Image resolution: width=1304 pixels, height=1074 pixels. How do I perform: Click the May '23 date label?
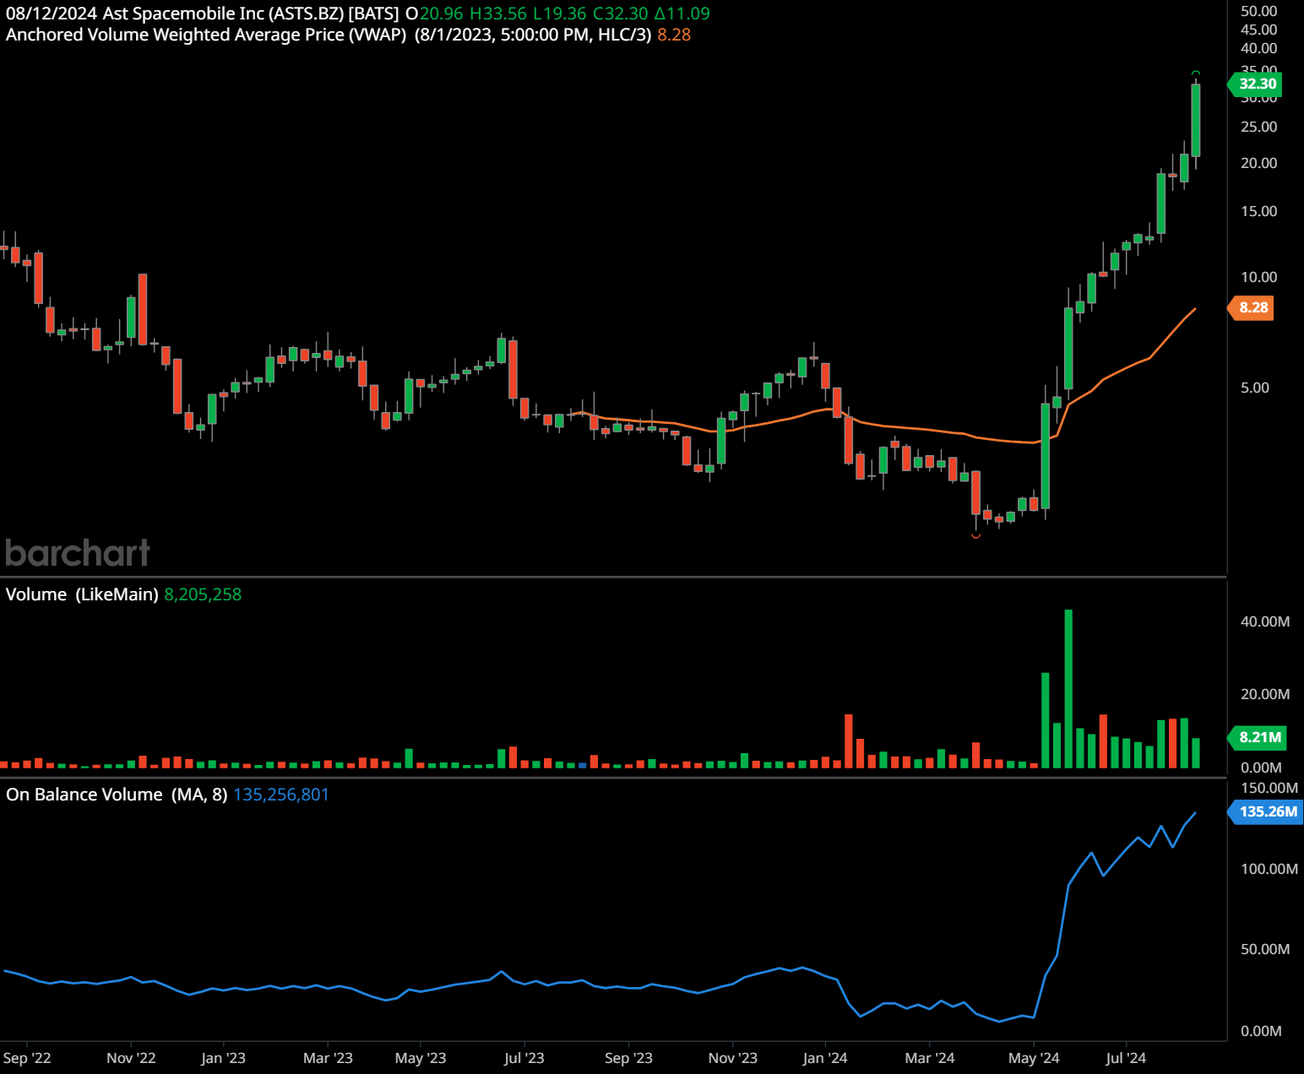point(421,1058)
